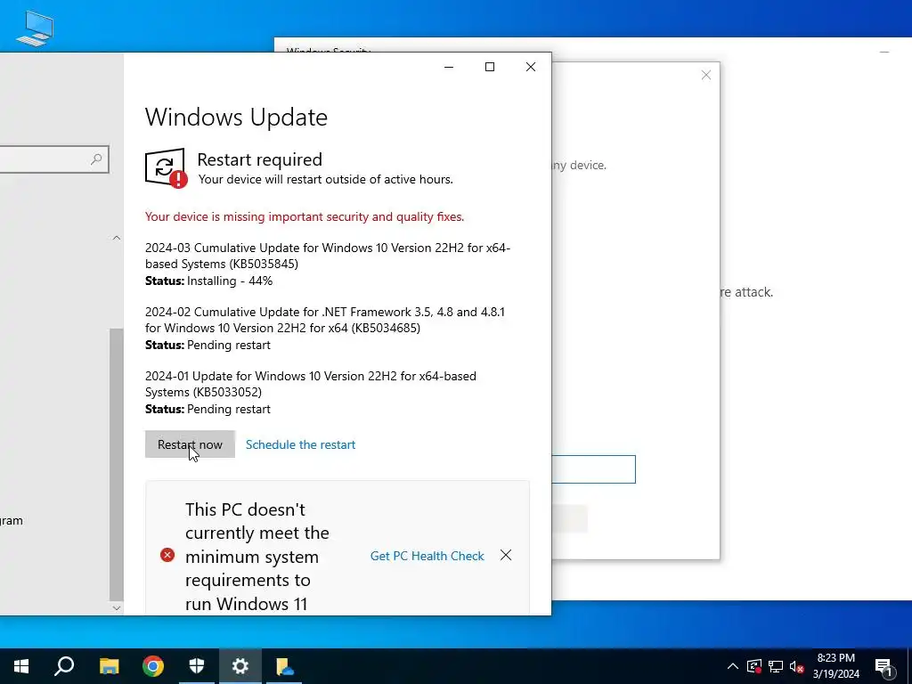Open the Schedule the restart link
Viewport: 912px width, 684px height.
pos(300,444)
